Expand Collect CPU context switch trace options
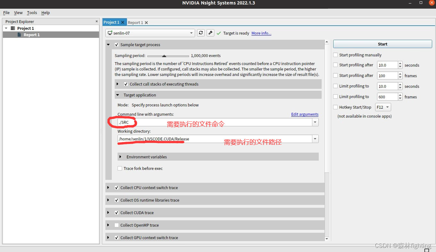 pos(108,188)
